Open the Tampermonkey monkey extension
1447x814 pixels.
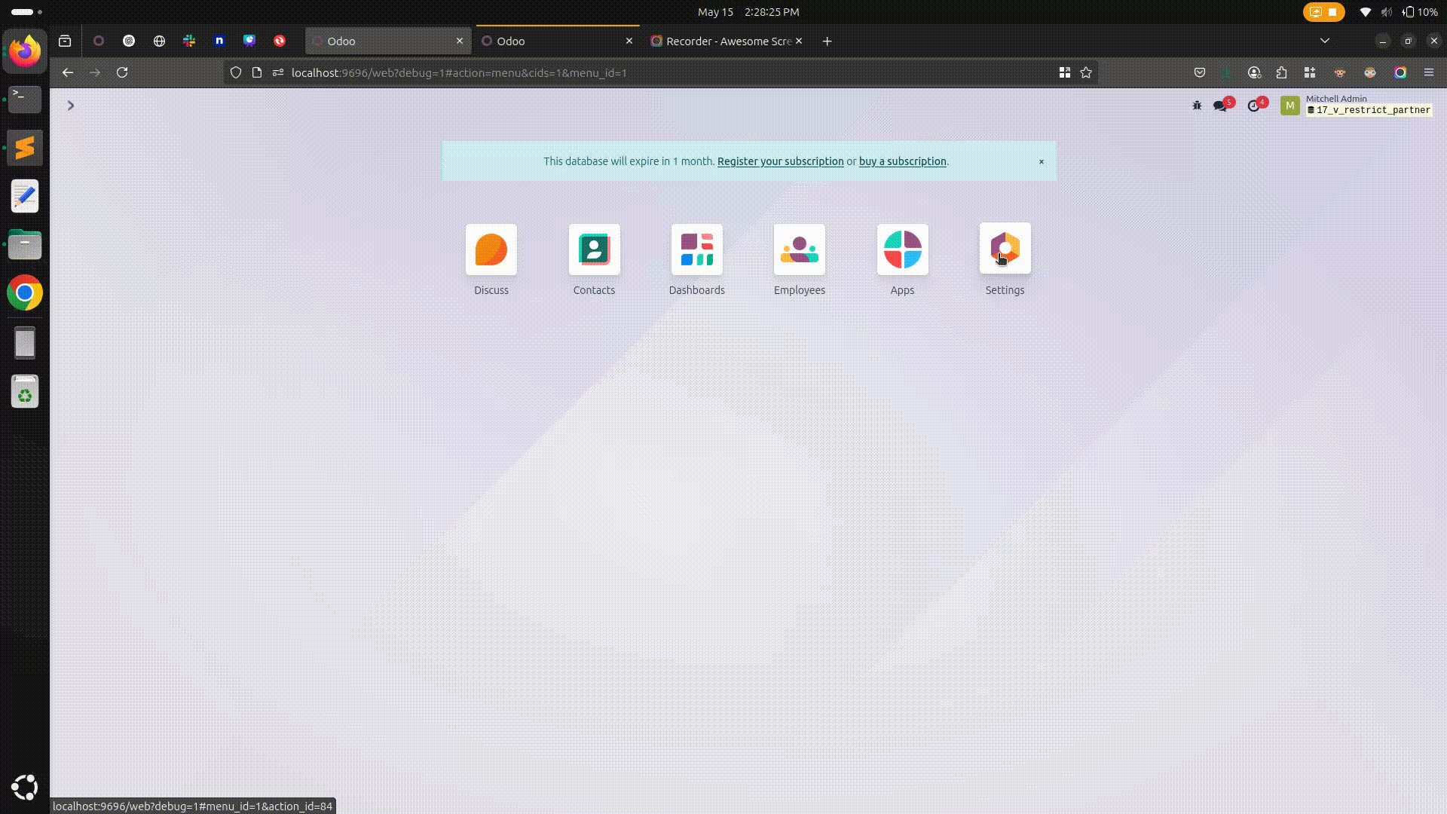click(1340, 72)
